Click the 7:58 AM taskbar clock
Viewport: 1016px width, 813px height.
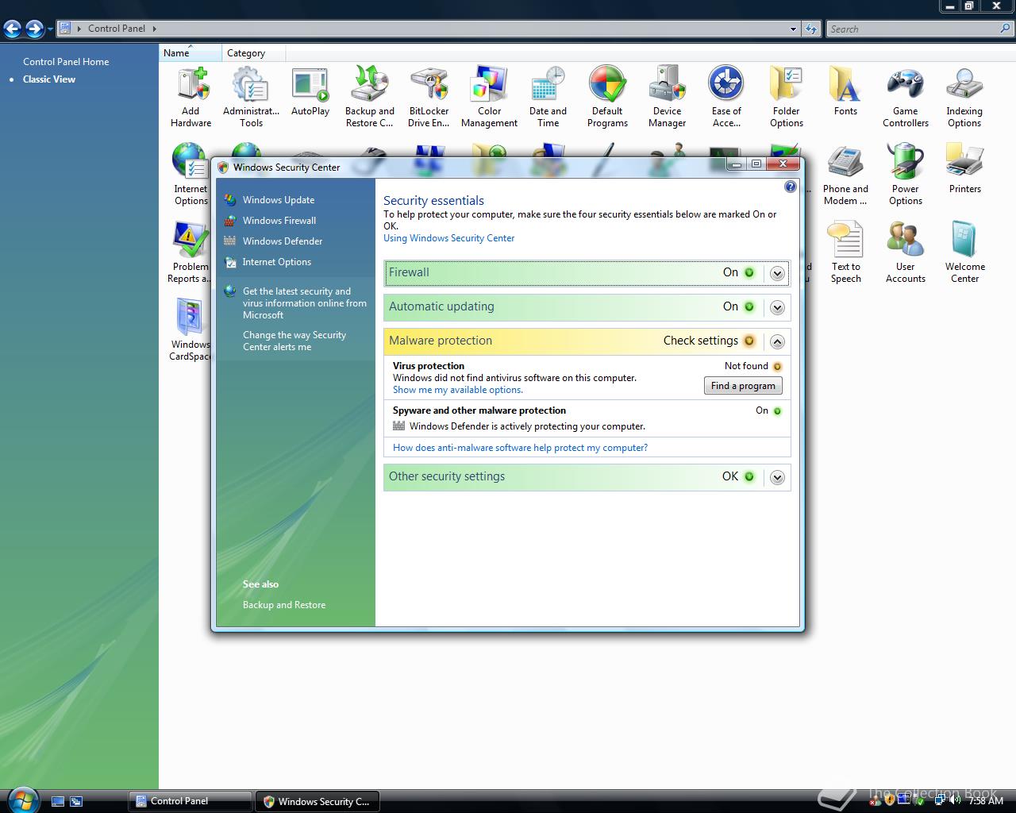click(x=986, y=801)
